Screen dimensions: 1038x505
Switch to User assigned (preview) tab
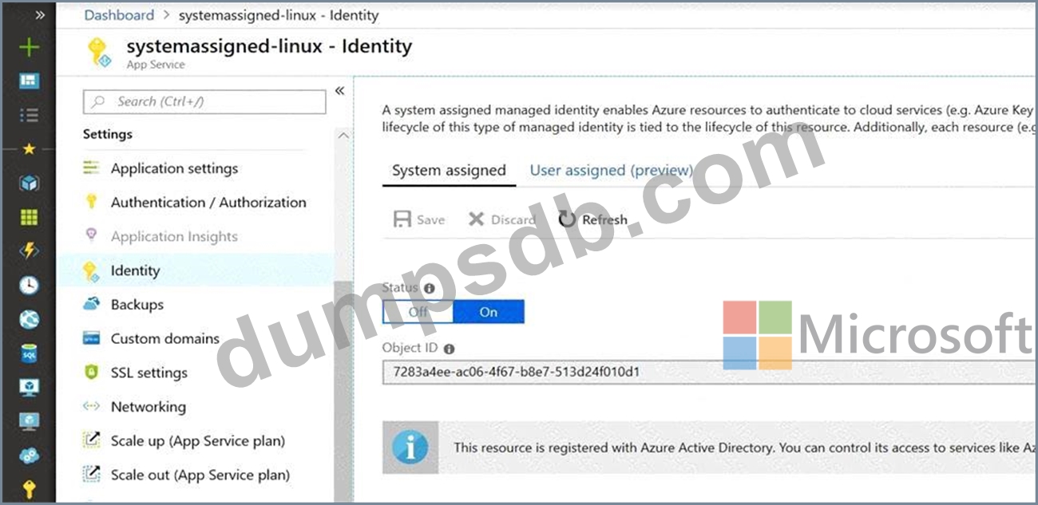tap(611, 170)
